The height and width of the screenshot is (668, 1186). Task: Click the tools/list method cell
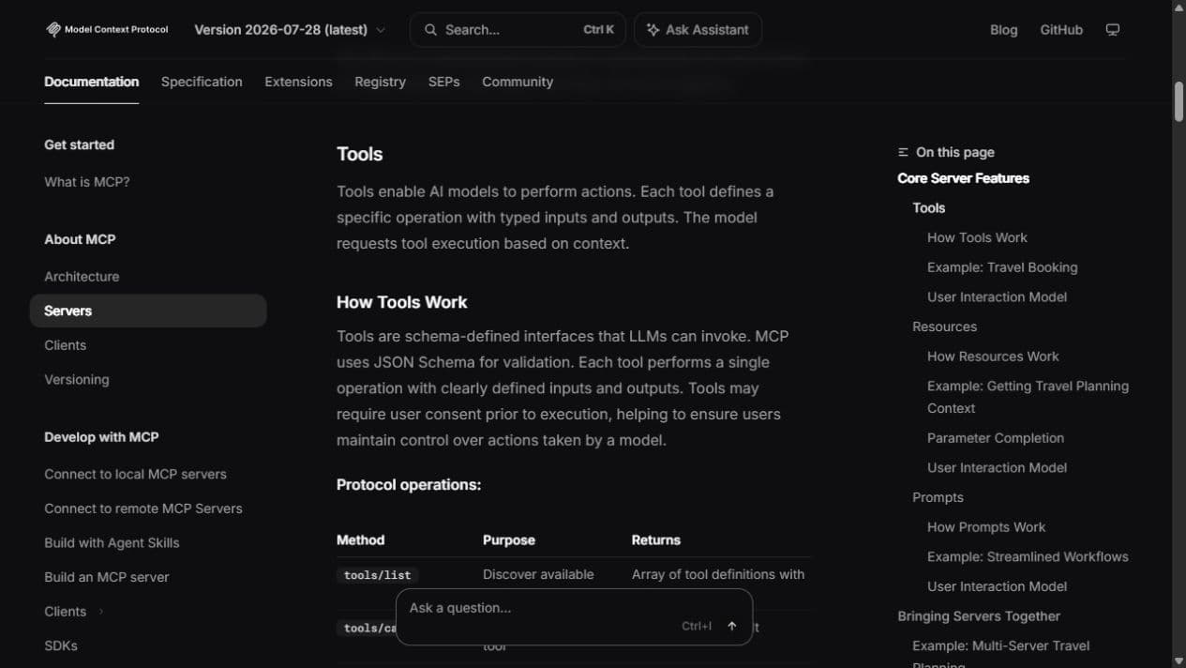click(377, 575)
